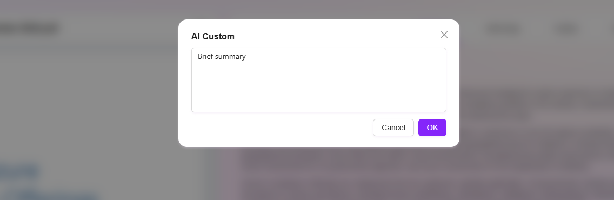Screen dimensions: 614x200
Task: Place cursor after the "Brief summary" text
Action: click(246, 56)
